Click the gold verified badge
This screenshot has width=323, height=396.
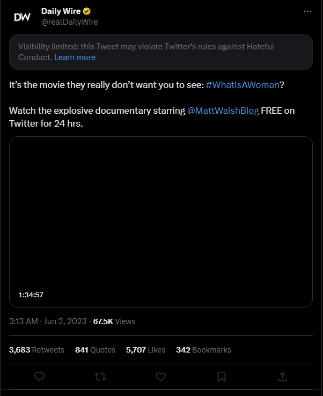[86, 11]
